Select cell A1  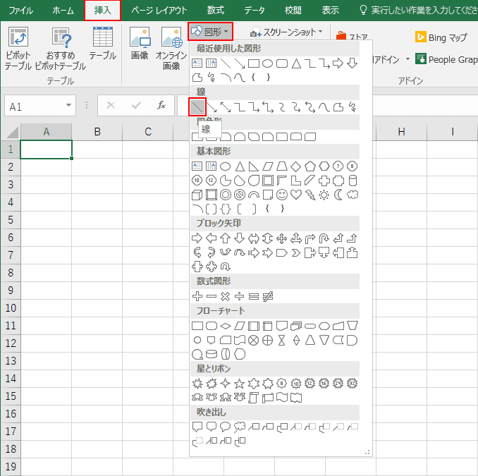[46, 149]
